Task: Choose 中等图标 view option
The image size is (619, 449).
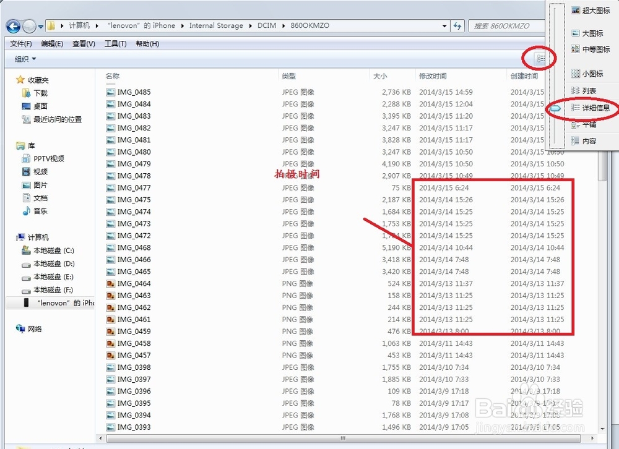Action: [591, 49]
